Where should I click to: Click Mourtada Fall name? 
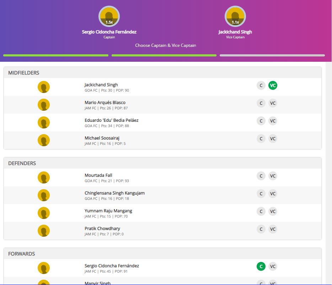(98, 175)
